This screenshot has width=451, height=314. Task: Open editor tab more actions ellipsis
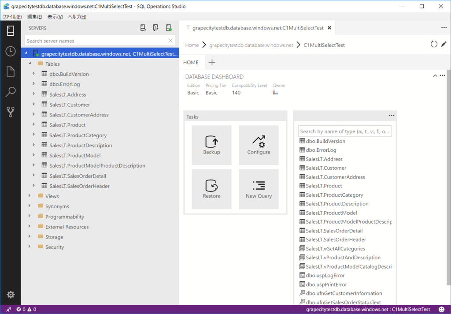pos(444,28)
